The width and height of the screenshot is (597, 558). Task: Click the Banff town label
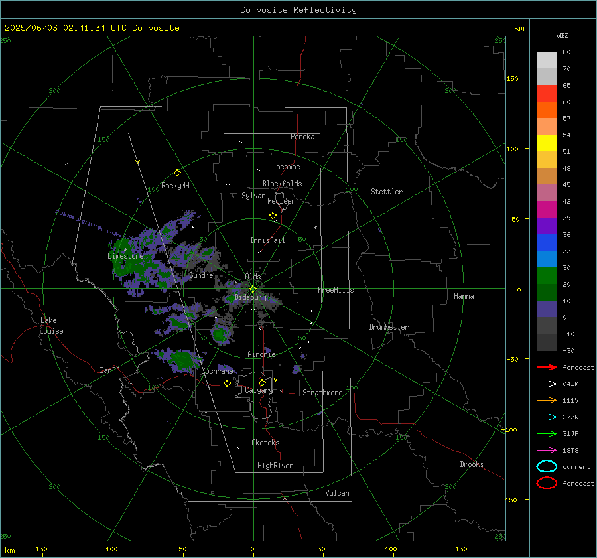point(109,370)
